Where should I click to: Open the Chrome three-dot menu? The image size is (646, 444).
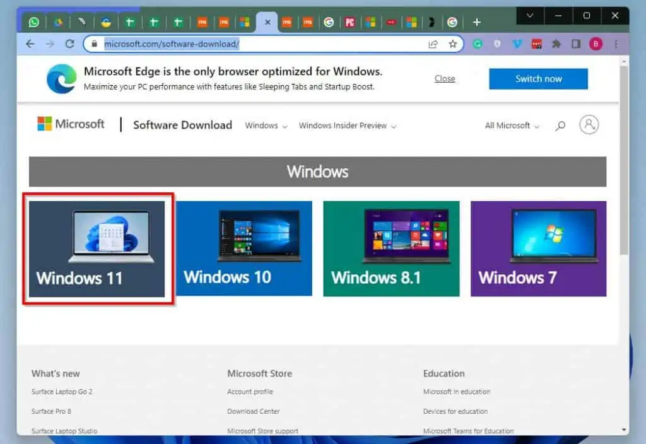616,44
